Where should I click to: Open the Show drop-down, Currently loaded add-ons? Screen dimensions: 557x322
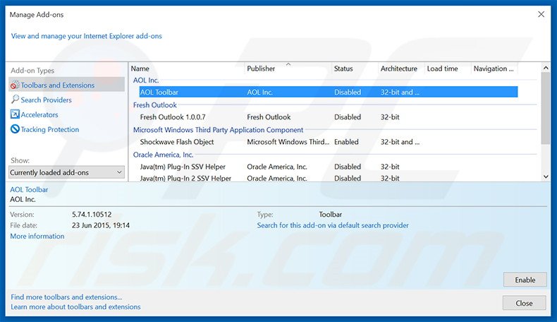click(67, 172)
